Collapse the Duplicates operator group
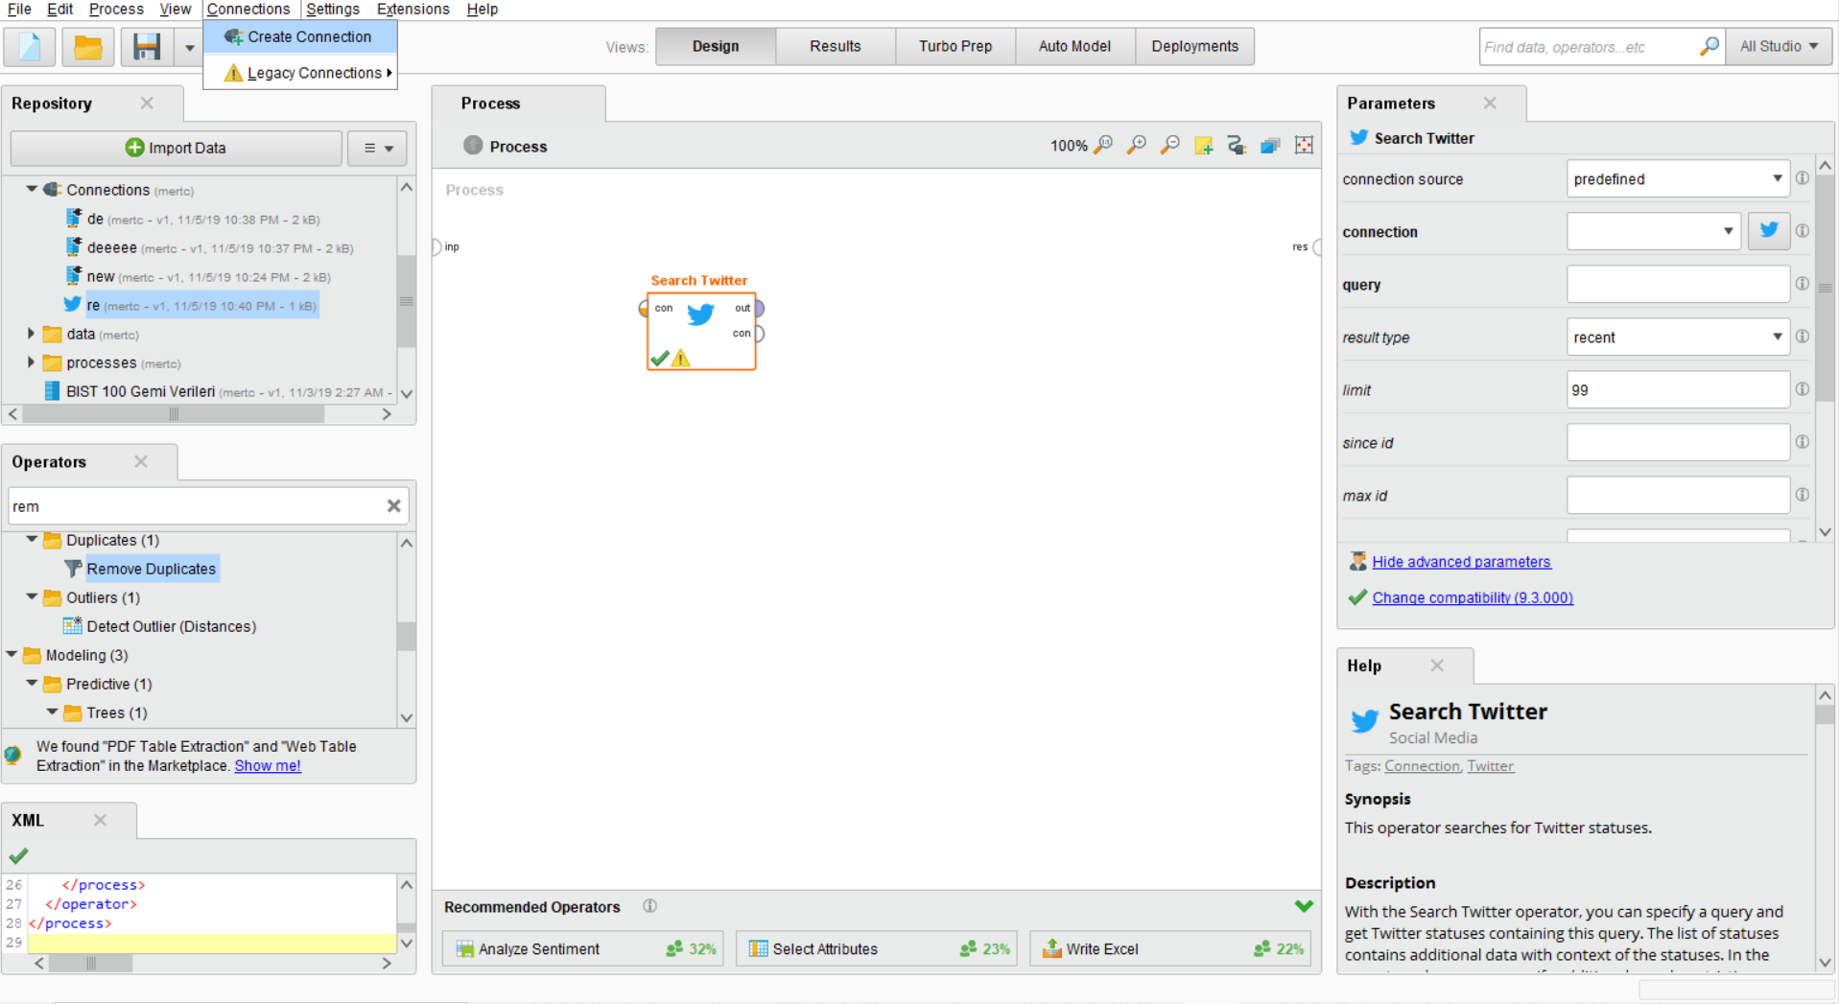Screen dimensions: 1839x1004 pyautogui.click(x=32, y=539)
